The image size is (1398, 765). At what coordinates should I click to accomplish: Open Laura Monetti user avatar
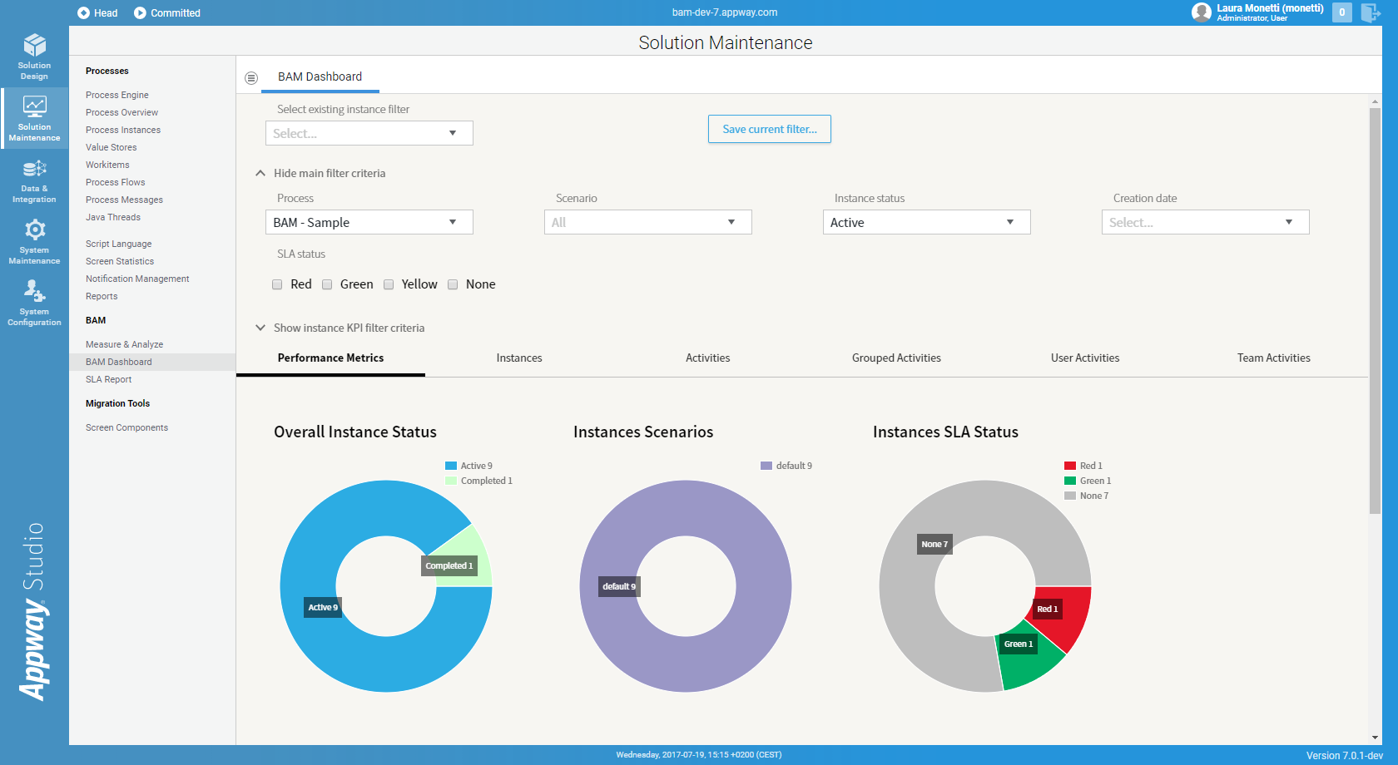click(1201, 12)
